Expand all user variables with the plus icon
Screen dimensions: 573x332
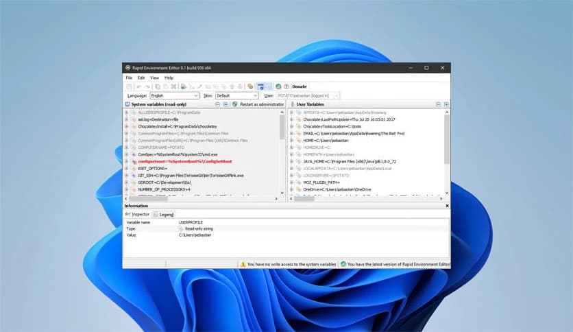click(x=446, y=104)
